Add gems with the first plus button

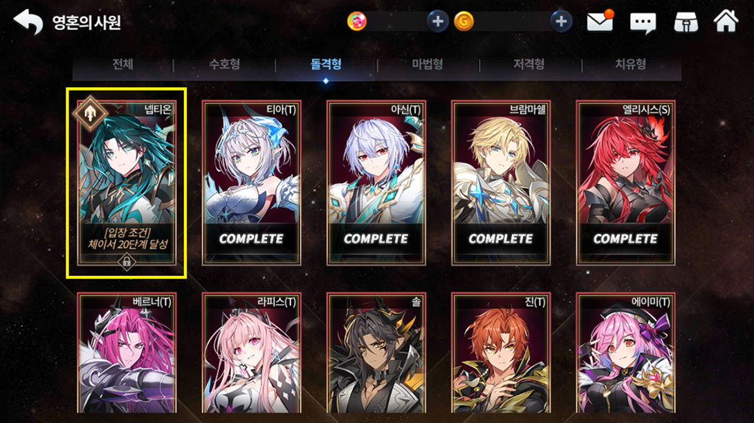point(438,21)
